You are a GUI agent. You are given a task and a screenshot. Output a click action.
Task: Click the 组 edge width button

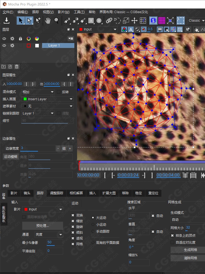[64, 149]
